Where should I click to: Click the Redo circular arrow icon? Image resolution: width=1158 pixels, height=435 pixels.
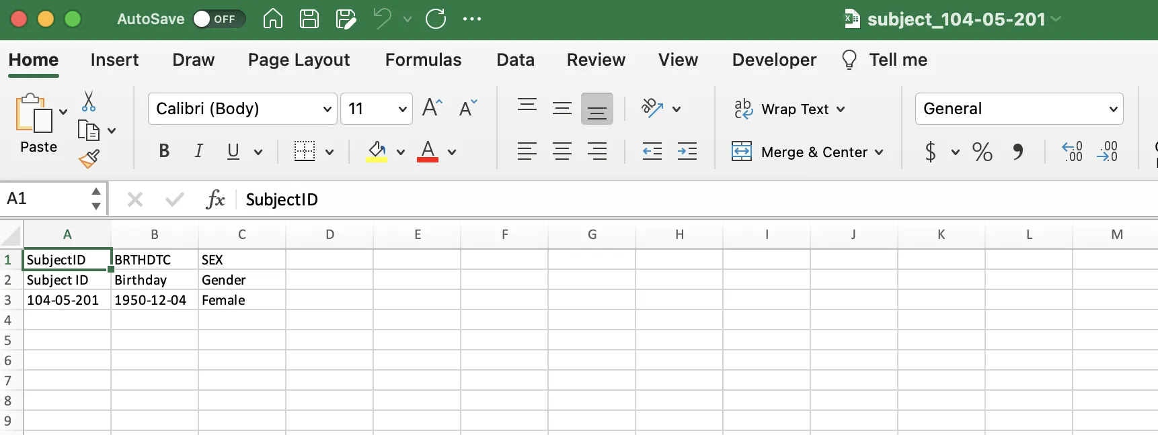point(436,19)
